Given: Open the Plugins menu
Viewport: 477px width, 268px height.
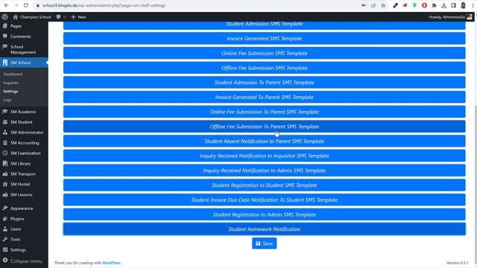Looking at the screenshot, I should coord(24,219).
